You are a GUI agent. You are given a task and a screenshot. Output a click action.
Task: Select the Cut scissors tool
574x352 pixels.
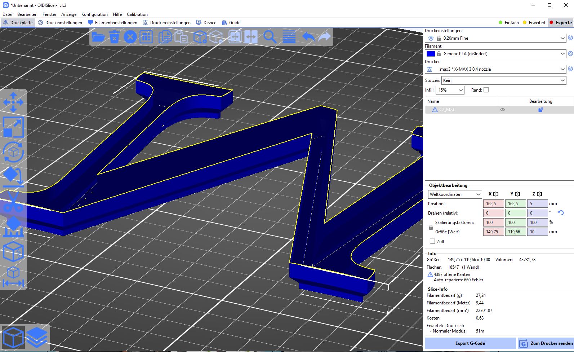pyautogui.click(x=13, y=202)
